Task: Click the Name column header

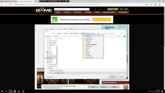Action: (61, 39)
